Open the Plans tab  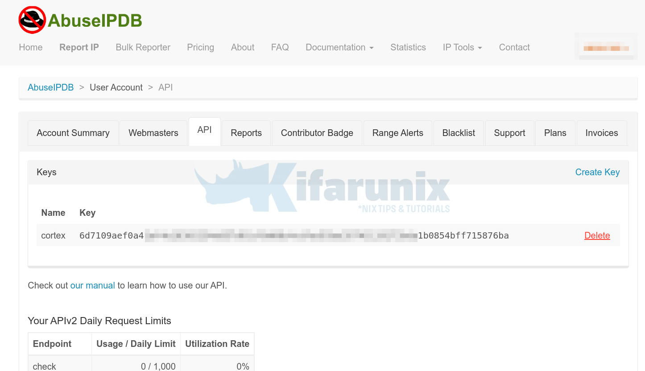coord(555,133)
